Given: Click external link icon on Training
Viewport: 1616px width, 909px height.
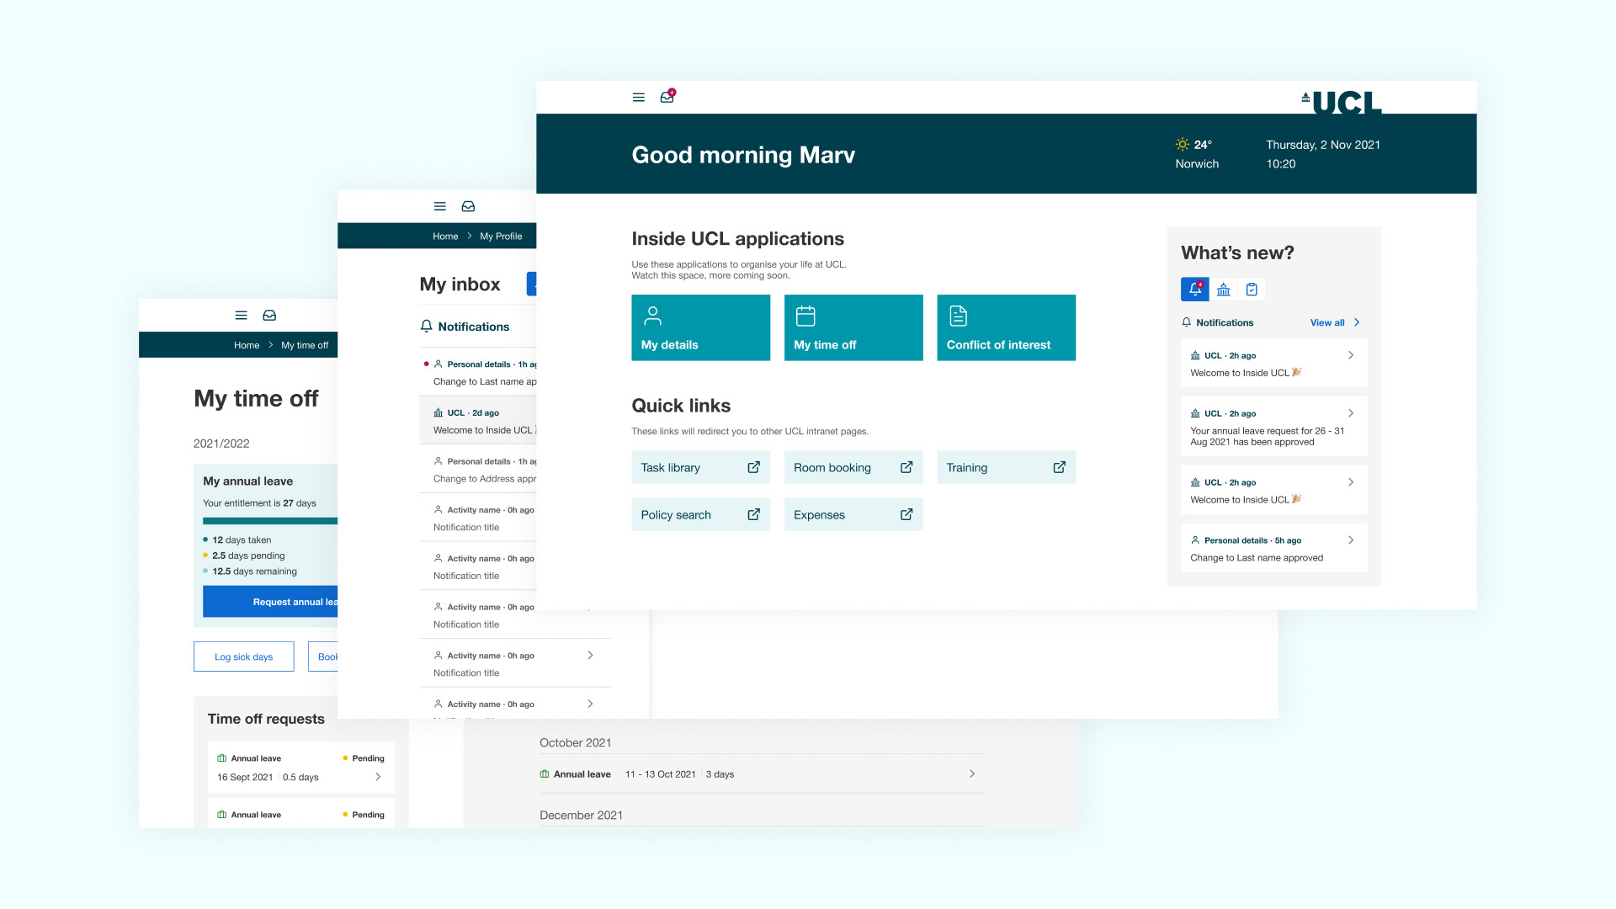Looking at the screenshot, I should [1059, 467].
